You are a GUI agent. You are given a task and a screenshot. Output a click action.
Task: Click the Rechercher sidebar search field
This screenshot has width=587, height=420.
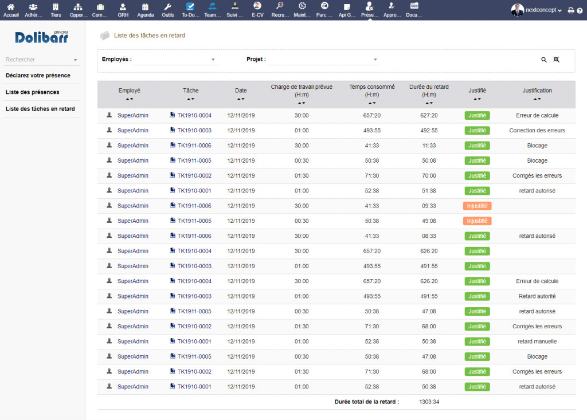38,60
